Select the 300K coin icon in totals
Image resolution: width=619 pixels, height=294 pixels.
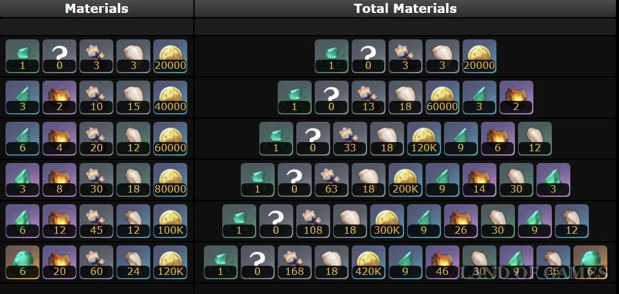(387, 221)
